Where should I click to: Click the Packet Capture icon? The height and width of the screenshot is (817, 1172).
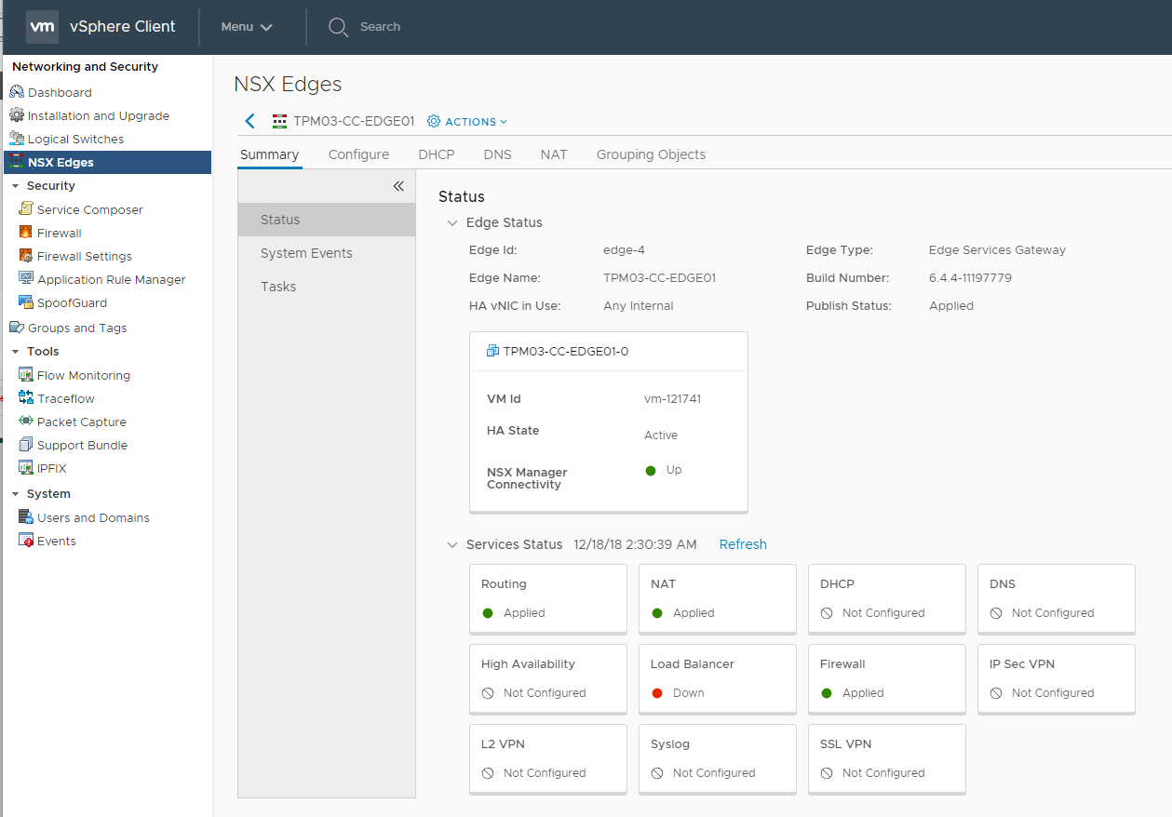pos(26,422)
